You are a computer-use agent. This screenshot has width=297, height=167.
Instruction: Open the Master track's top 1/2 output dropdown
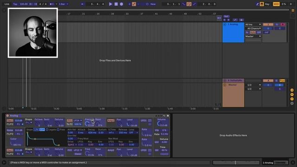pyautogui.click(x=253, y=85)
